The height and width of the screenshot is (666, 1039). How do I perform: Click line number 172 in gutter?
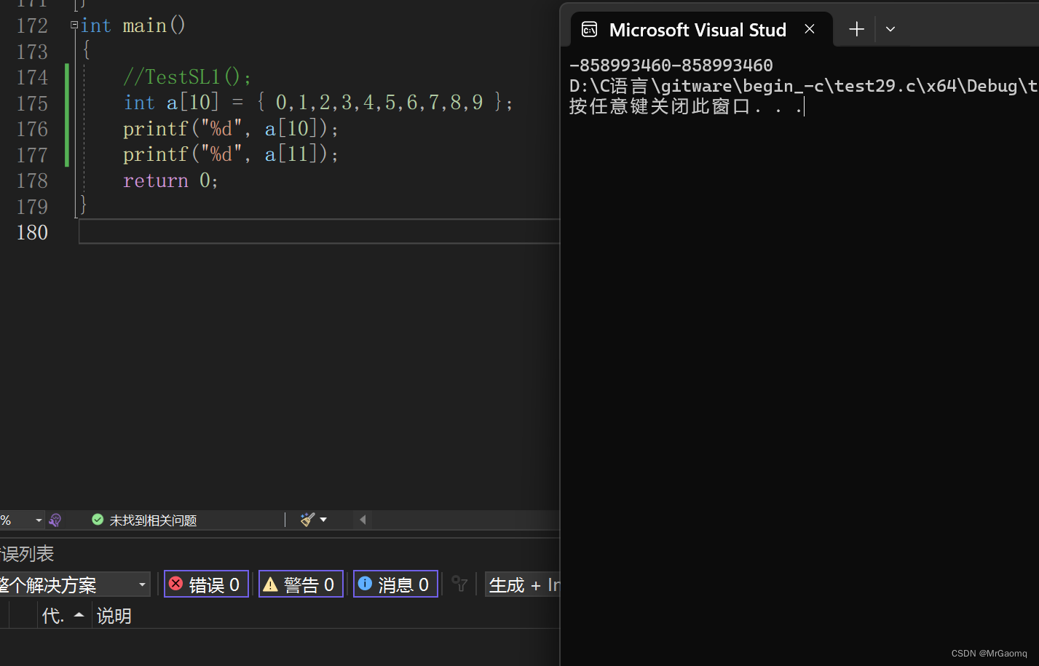click(32, 26)
